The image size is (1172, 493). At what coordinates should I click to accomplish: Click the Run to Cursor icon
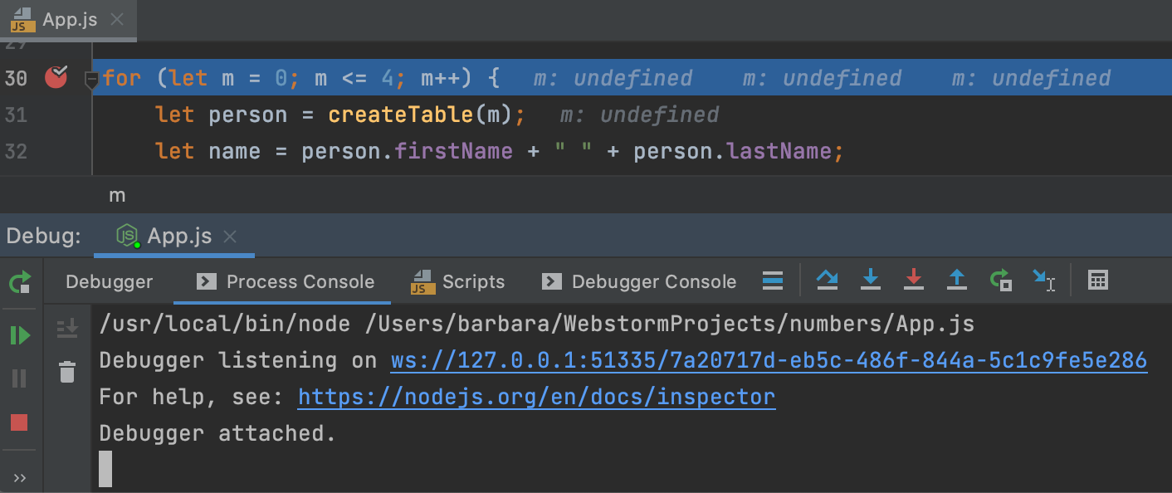(1044, 281)
